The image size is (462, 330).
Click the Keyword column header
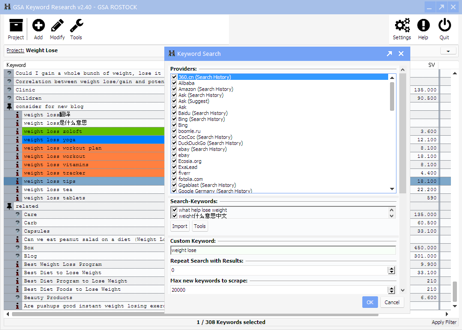16,65
